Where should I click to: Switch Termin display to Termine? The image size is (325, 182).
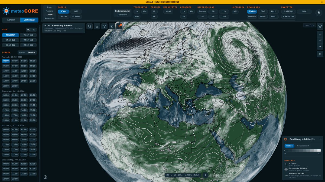click(32, 52)
